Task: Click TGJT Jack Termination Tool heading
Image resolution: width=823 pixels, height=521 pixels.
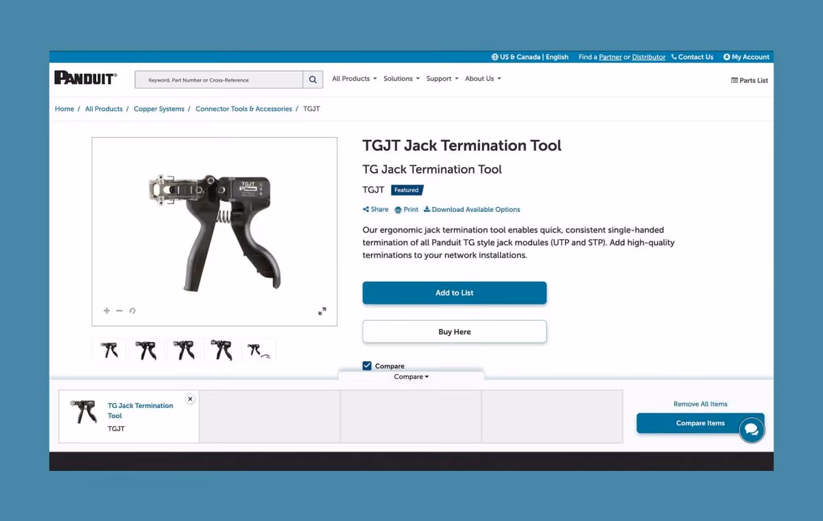Action: click(462, 145)
